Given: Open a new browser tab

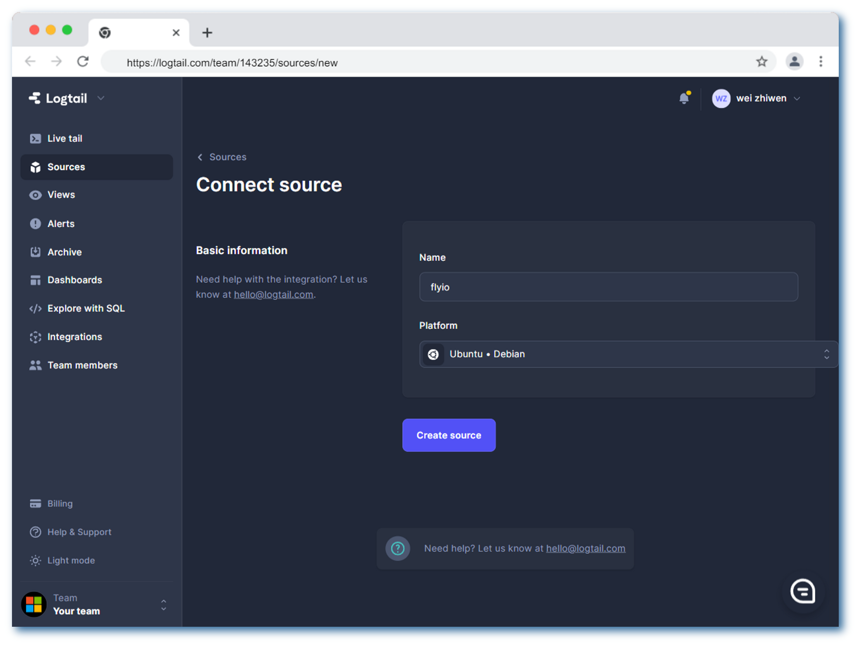Looking at the screenshot, I should pos(207,33).
